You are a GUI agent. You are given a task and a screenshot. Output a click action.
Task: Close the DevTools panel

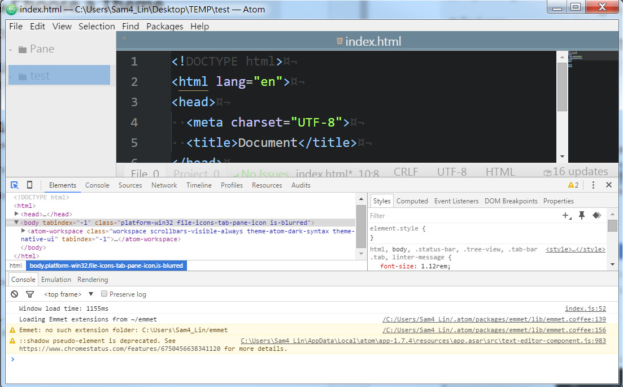tap(609, 185)
